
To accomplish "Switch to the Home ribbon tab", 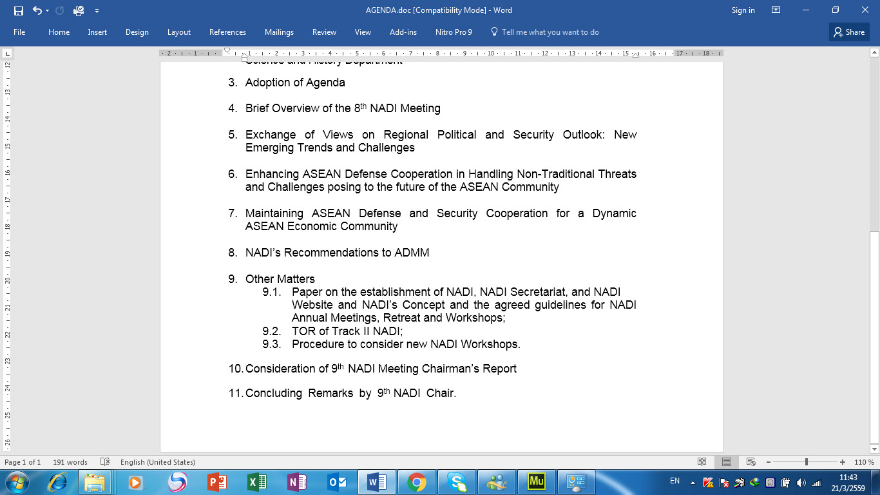I will [x=59, y=32].
